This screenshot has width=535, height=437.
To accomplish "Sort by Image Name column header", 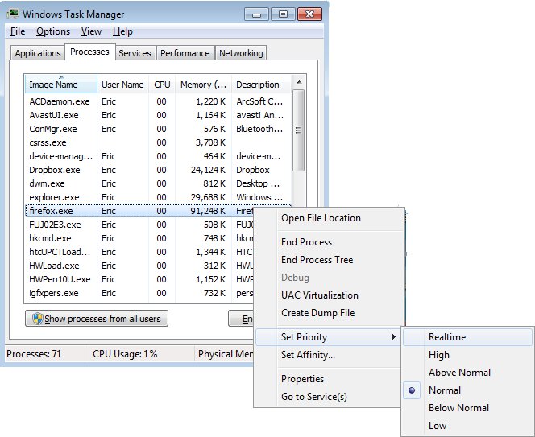I will tap(61, 85).
